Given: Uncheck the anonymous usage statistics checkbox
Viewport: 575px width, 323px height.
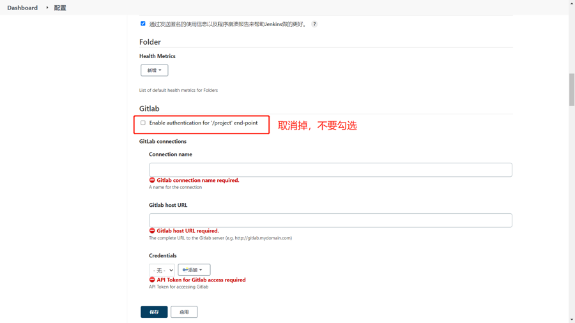Looking at the screenshot, I should pos(143,24).
